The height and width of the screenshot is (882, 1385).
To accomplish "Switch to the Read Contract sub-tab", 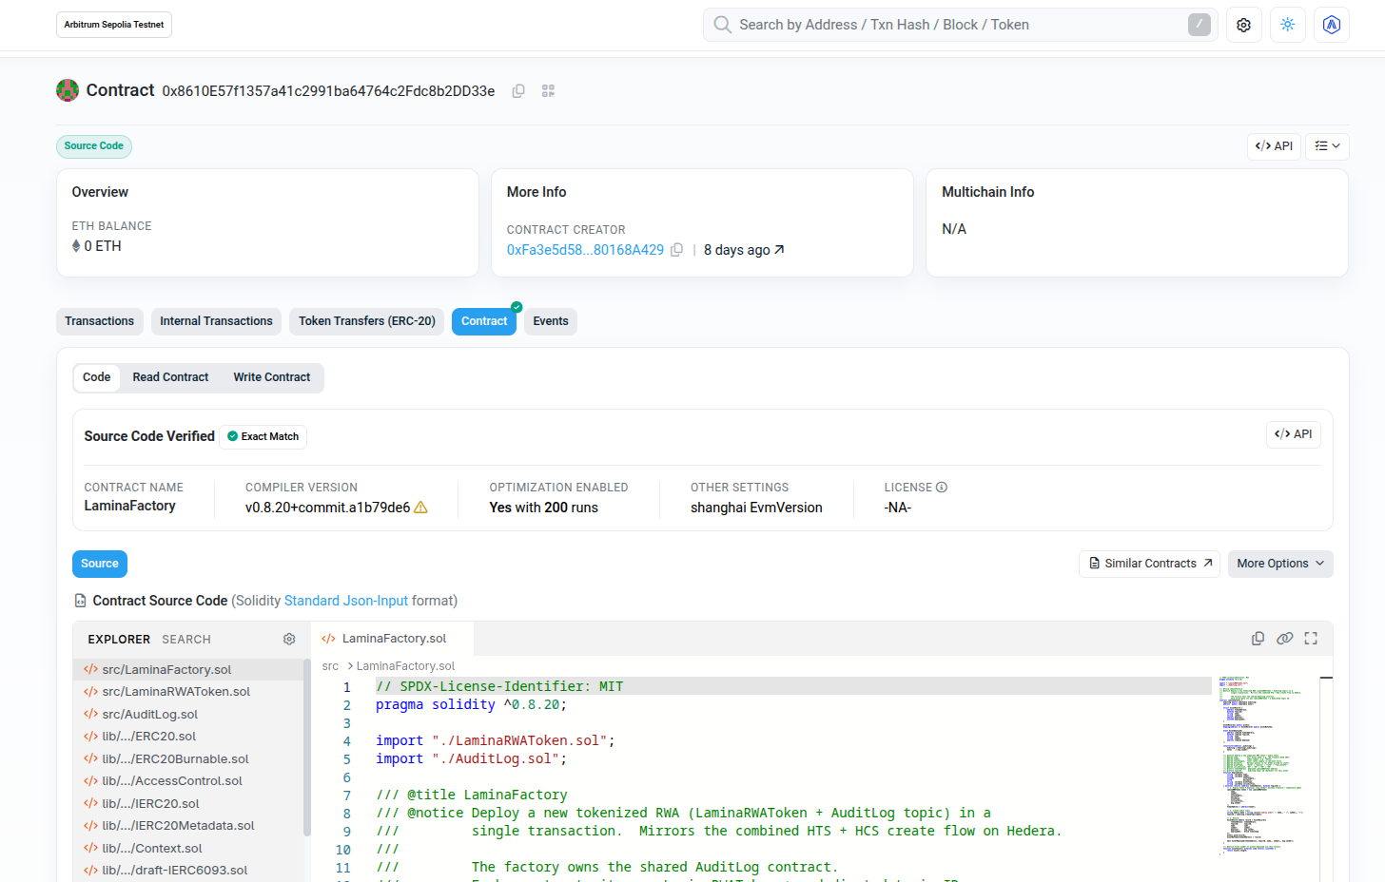I will tap(170, 377).
